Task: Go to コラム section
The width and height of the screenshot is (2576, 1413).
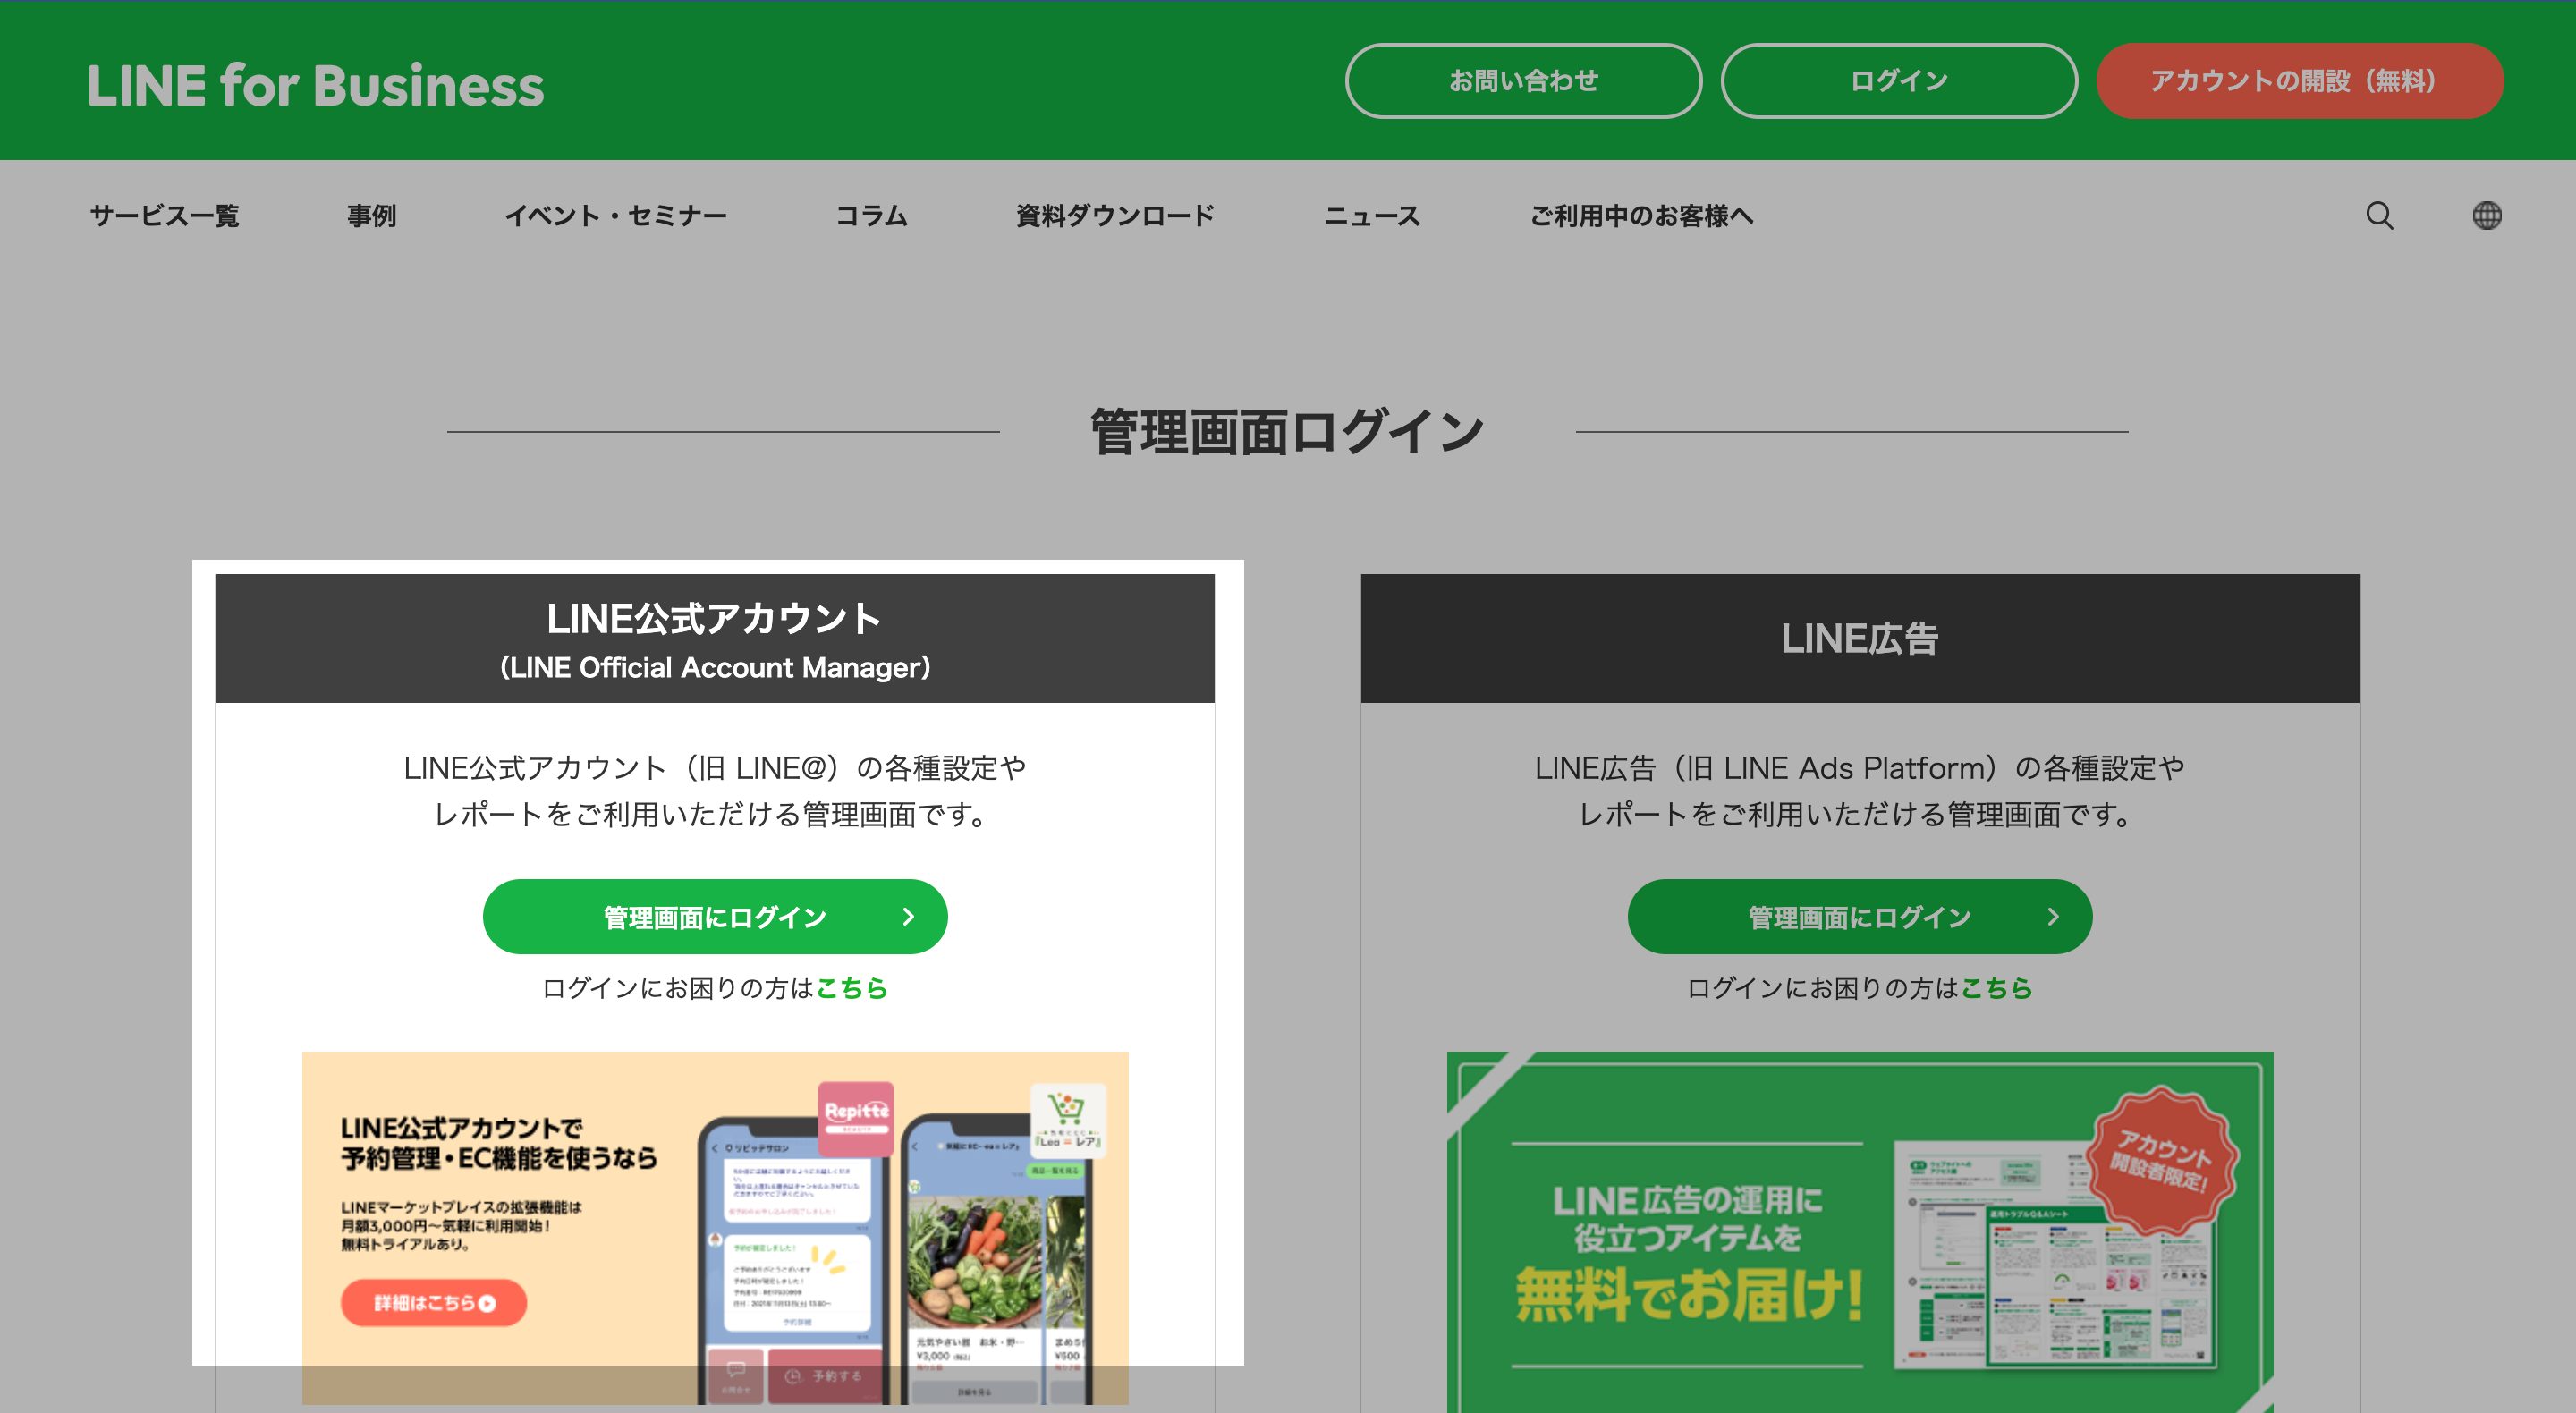Action: click(x=871, y=216)
